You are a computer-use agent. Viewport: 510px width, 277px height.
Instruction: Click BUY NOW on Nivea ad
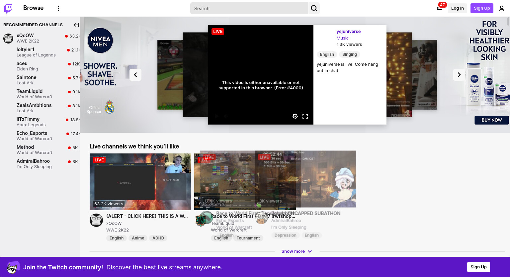click(x=492, y=120)
